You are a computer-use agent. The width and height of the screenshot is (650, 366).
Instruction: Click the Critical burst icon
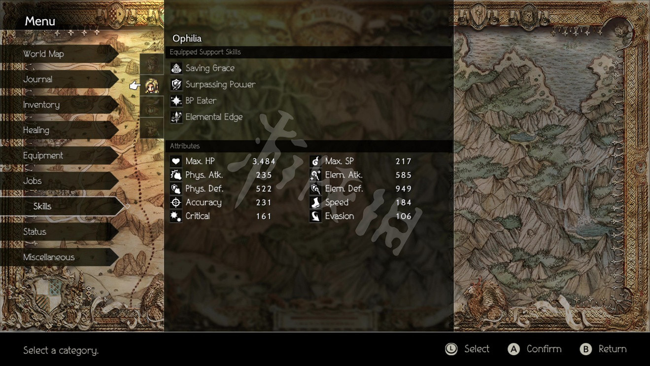point(176,216)
